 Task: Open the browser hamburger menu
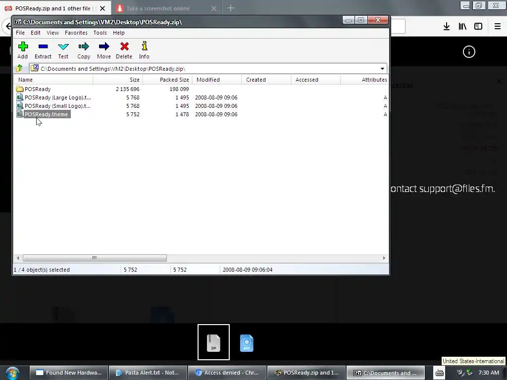click(498, 26)
